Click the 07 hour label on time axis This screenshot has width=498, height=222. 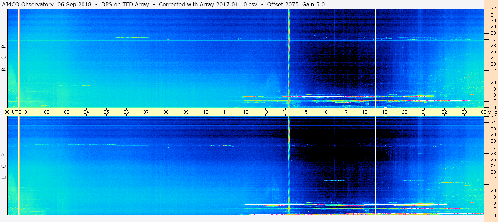[x=146, y=112]
